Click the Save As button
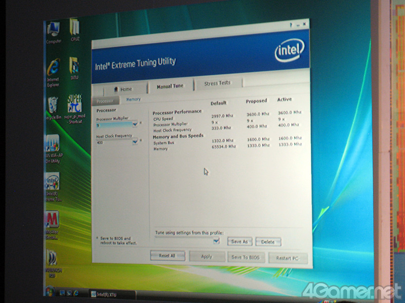This screenshot has width=405, height=303. click(239, 241)
